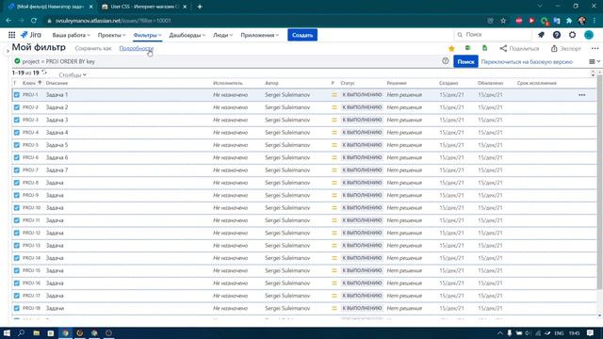This screenshot has width=603, height=339.
Task: Open the Ваша работа dropdown menu
Action: 72,35
